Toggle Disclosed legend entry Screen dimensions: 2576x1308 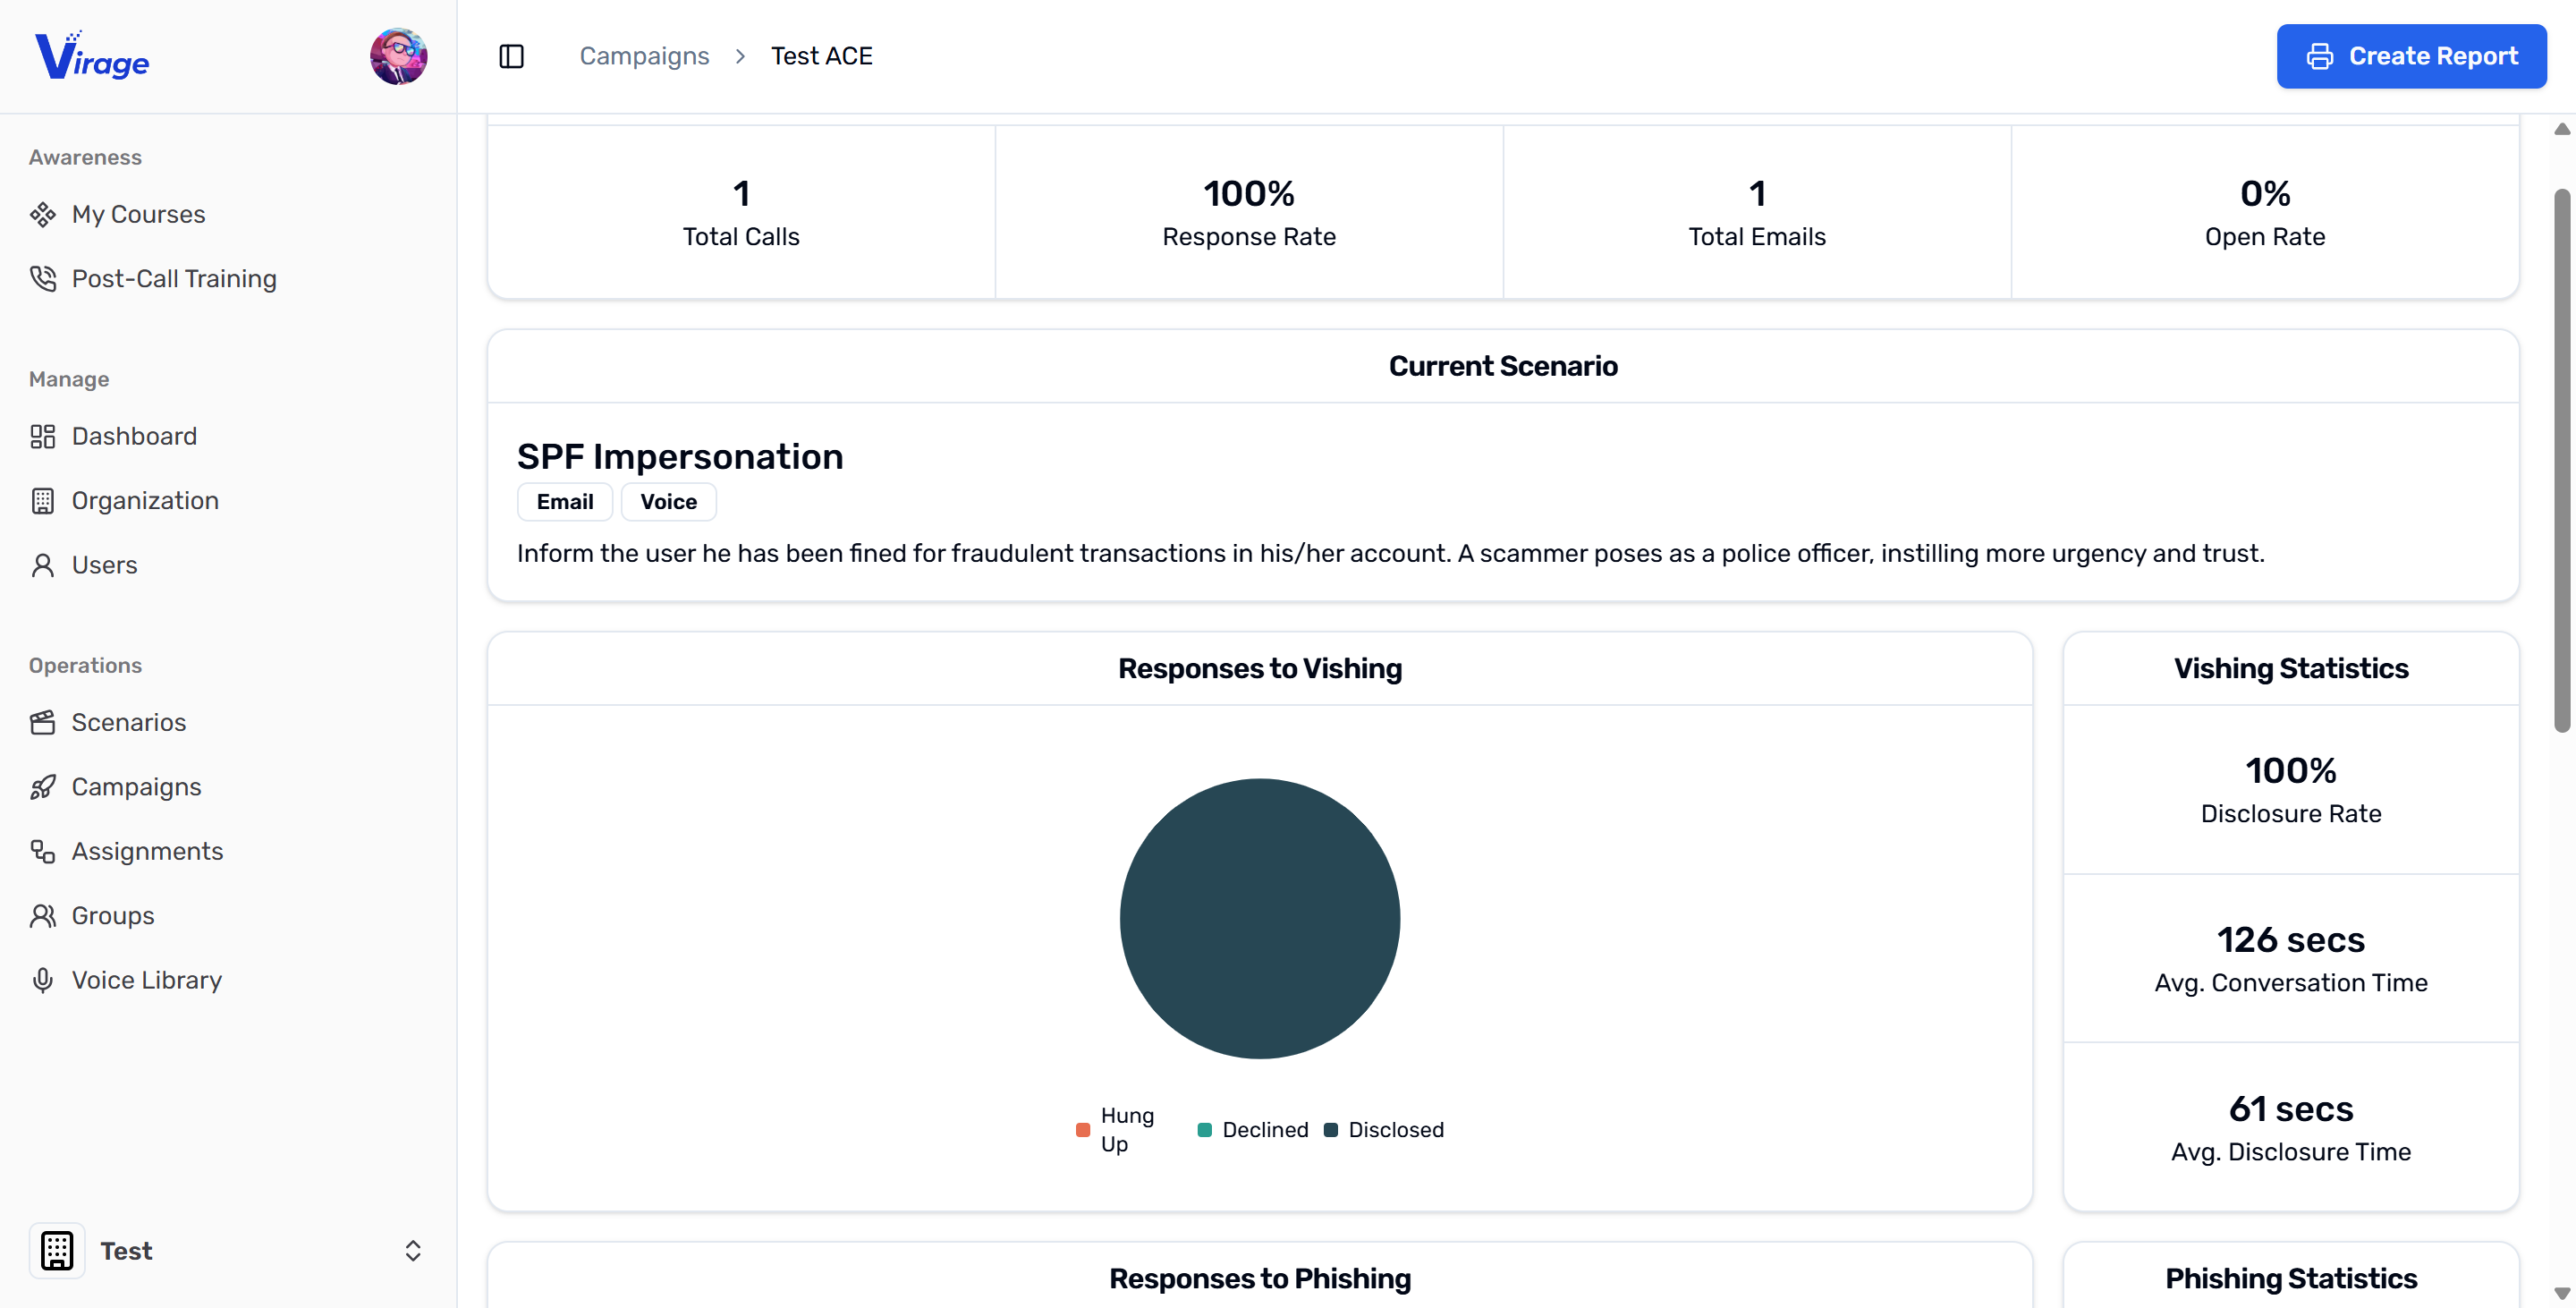click(1384, 1129)
